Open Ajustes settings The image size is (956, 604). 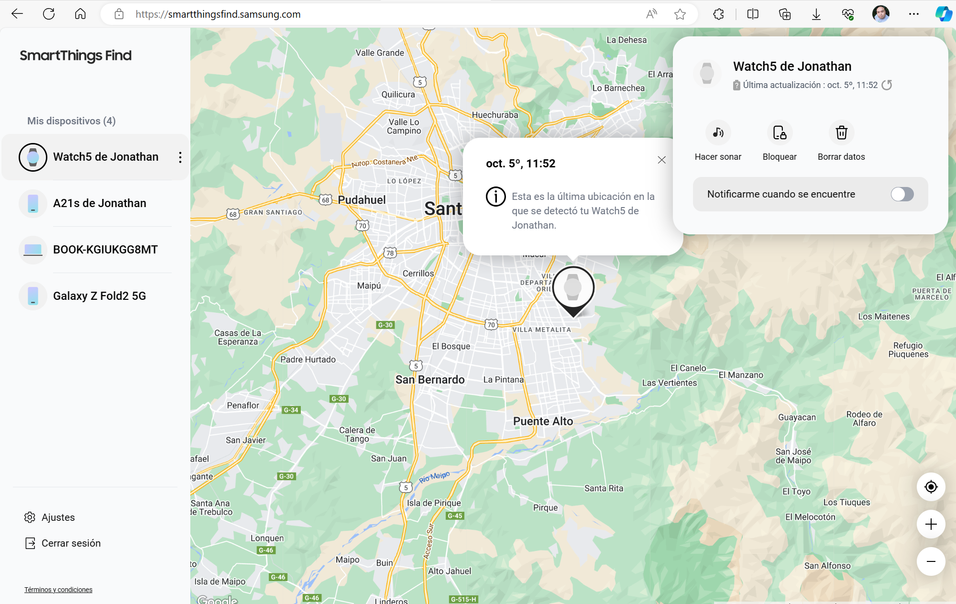49,517
